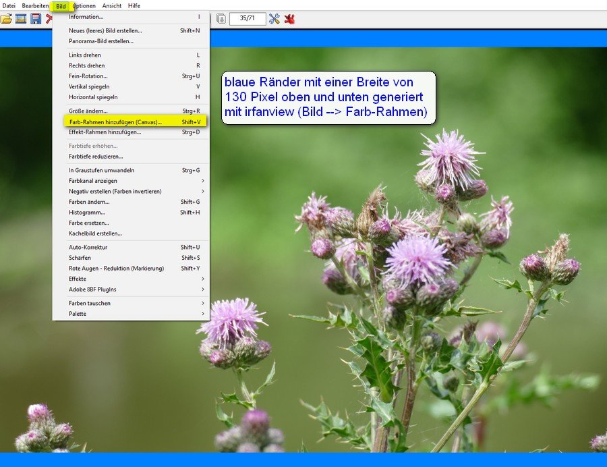Click the image counter field showing 35/71
The height and width of the screenshot is (467, 607).
(247, 19)
